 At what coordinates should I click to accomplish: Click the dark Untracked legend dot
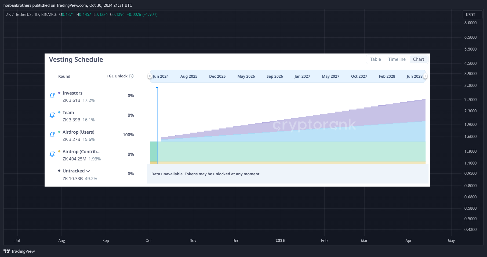click(59, 171)
